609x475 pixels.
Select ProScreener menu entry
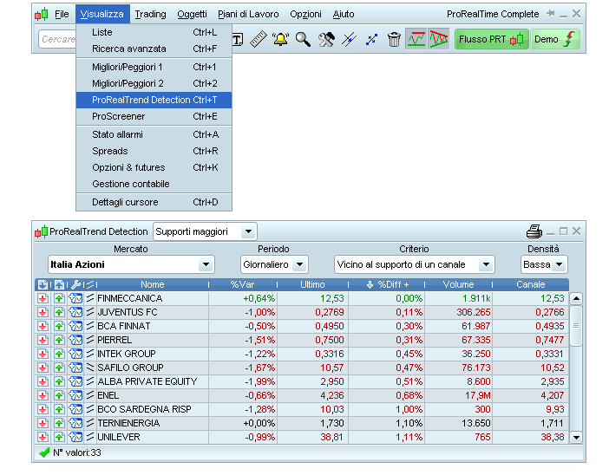click(x=154, y=116)
